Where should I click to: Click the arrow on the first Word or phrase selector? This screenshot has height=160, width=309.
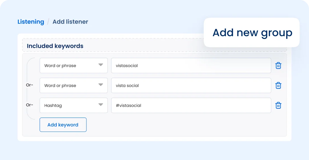coord(101,65)
